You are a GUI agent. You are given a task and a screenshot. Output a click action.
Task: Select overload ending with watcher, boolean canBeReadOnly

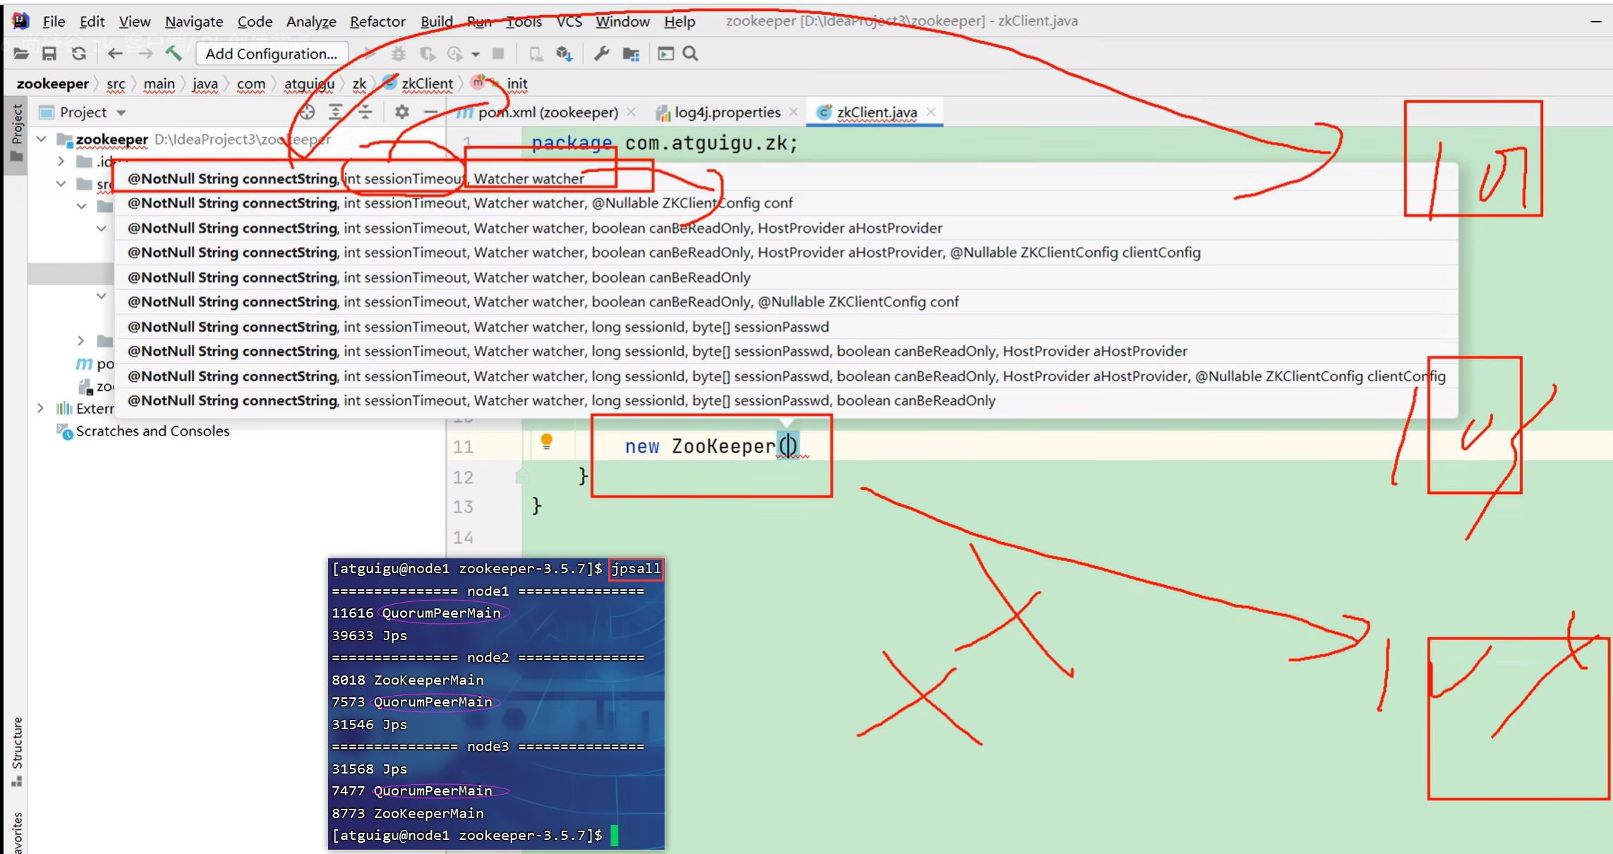785,277
